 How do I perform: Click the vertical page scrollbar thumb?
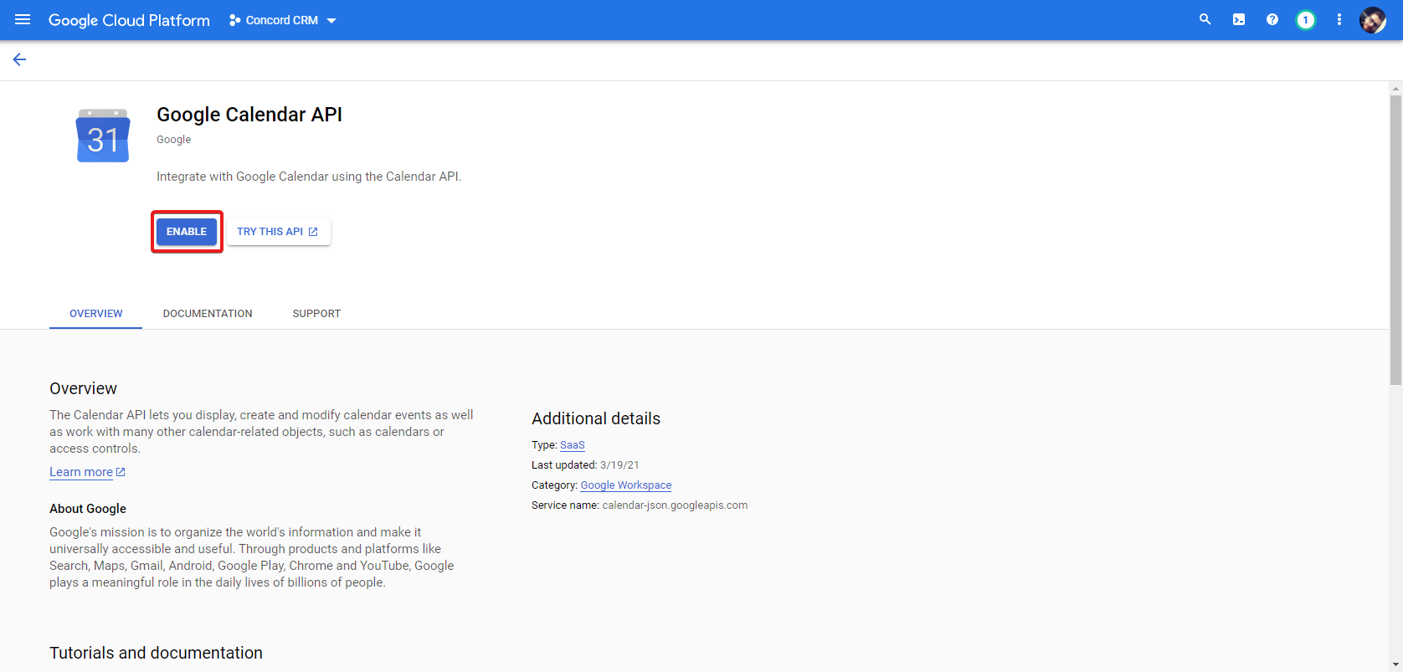(x=1395, y=239)
